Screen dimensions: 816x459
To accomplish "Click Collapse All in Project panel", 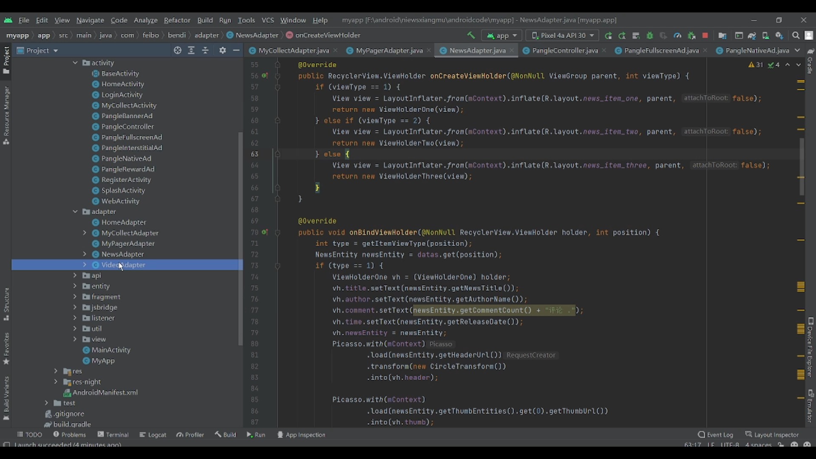I will (x=205, y=51).
